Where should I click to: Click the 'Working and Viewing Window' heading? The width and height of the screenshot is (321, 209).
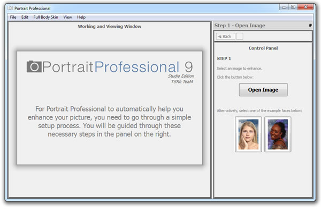point(110,26)
